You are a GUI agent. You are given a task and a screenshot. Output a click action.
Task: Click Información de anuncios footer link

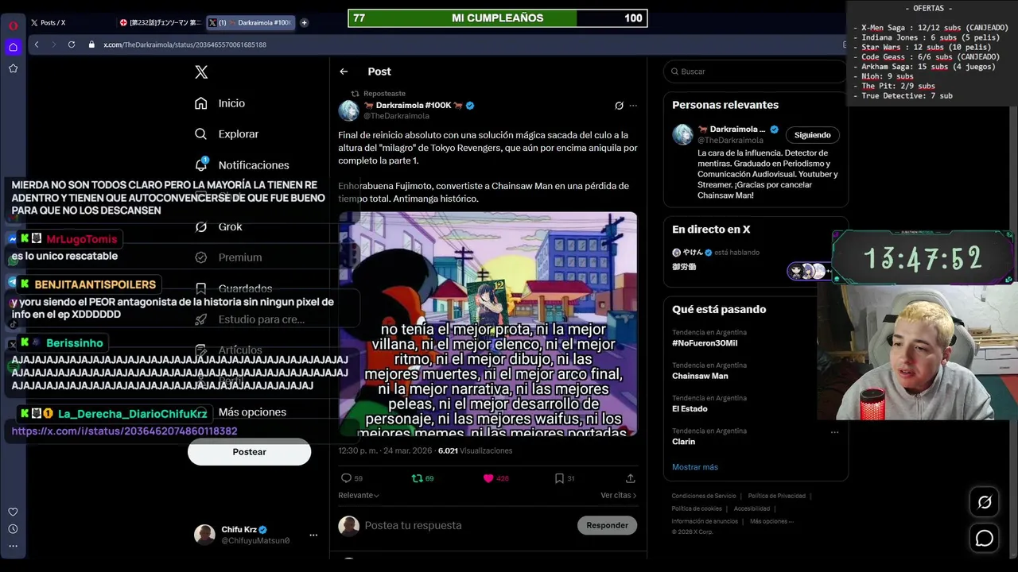(x=705, y=521)
